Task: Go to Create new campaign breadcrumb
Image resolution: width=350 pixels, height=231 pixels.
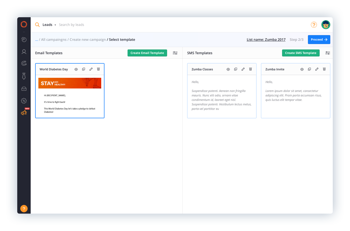Action: 88,40
